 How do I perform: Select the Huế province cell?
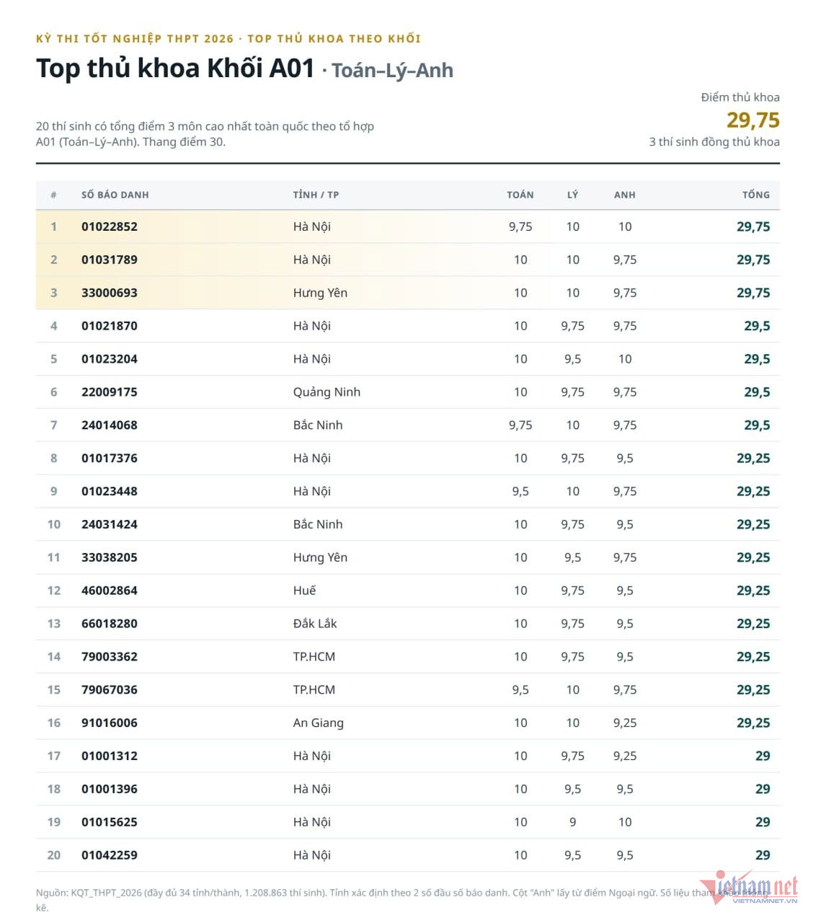click(304, 591)
